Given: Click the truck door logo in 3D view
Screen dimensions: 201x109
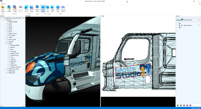Looking at the screenshot, I should point(80,61).
